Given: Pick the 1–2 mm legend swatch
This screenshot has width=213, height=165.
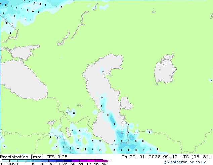Looking at the screenshot, I should (x=21, y=161).
